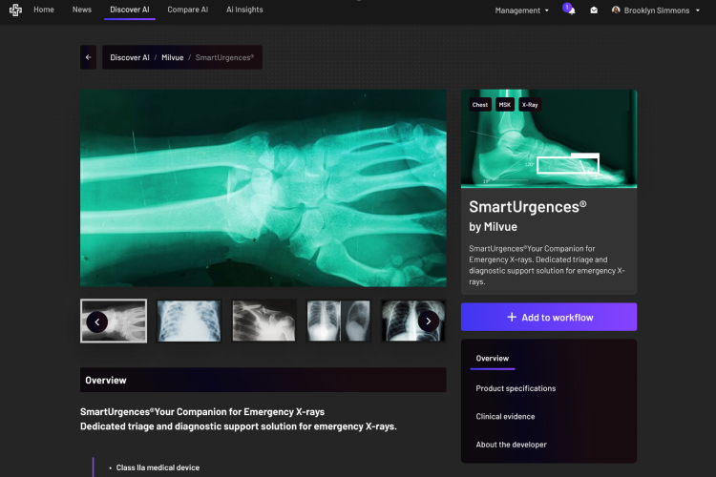The height and width of the screenshot is (477, 716).
Task: Click the large wrist X-ray image
Action: pyautogui.click(x=263, y=188)
